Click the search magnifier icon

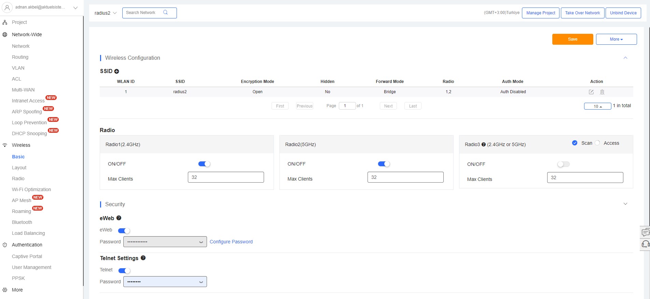pyautogui.click(x=166, y=13)
